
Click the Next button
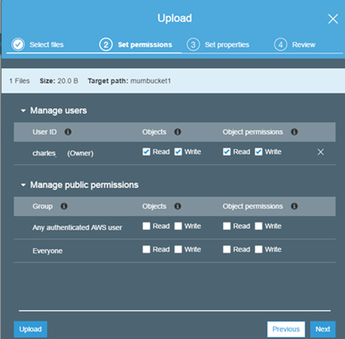tap(322, 329)
